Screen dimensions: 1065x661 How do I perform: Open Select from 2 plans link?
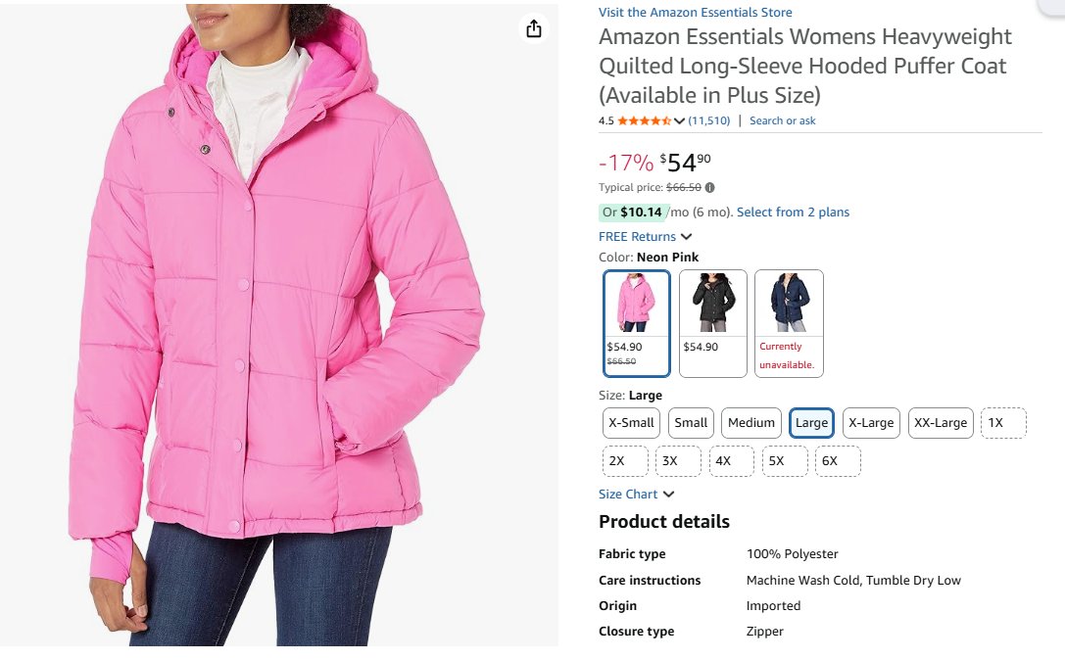point(793,212)
